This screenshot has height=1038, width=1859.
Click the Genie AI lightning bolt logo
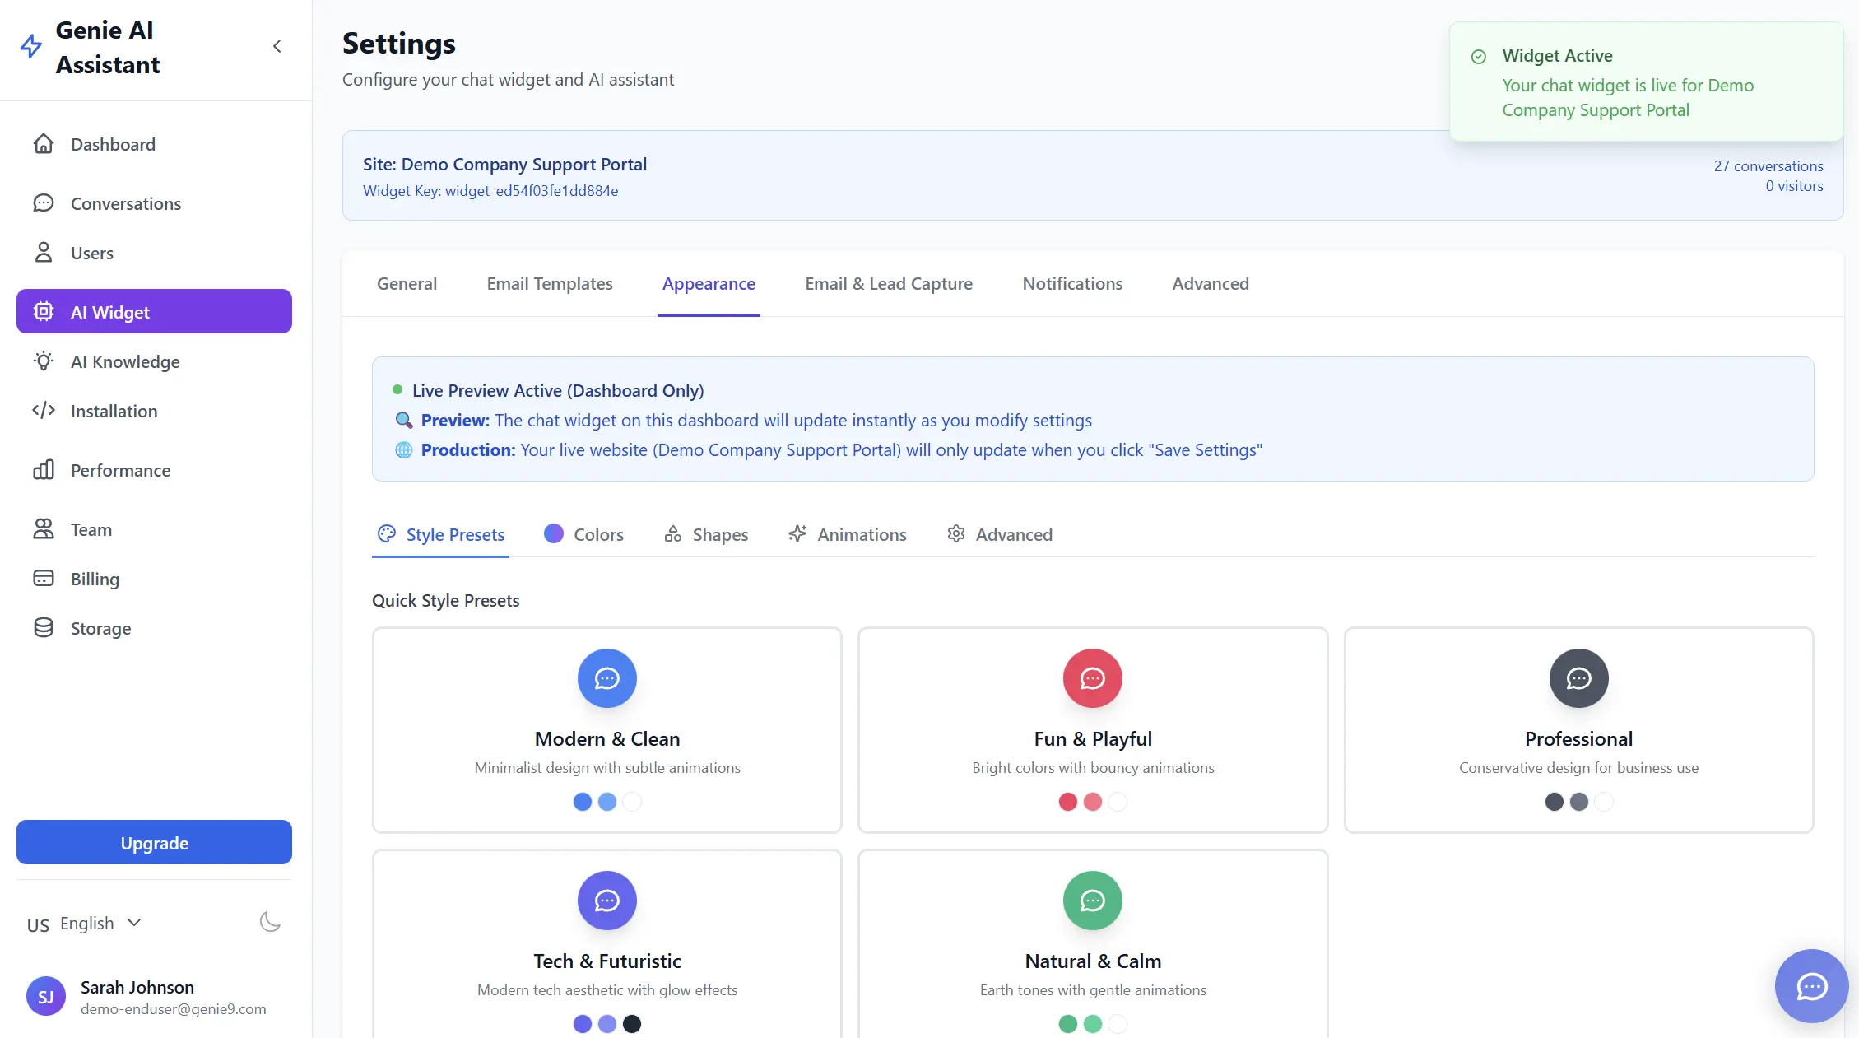pos(31,46)
